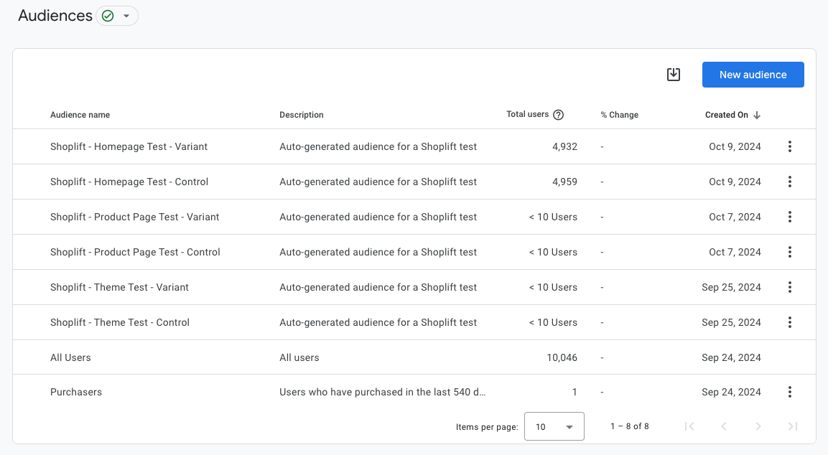The width and height of the screenshot is (828, 455).
Task: Open more options for Theme Test Control
Action: pos(789,322)
